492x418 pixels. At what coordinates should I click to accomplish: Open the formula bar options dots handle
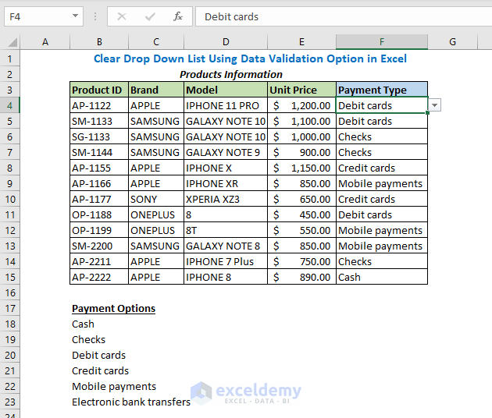95,16
